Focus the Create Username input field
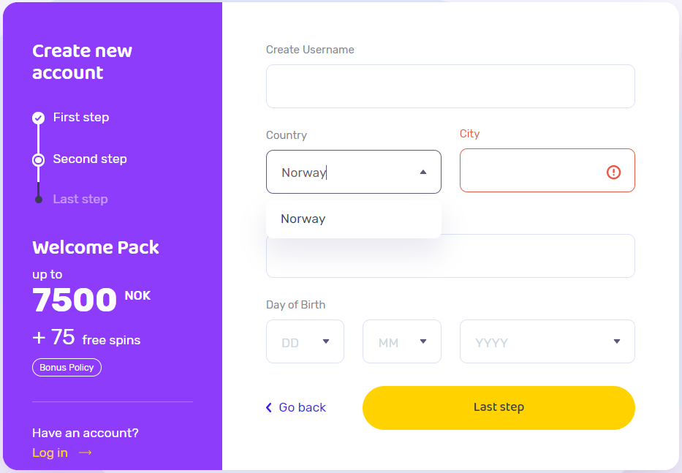 [450, 86]
